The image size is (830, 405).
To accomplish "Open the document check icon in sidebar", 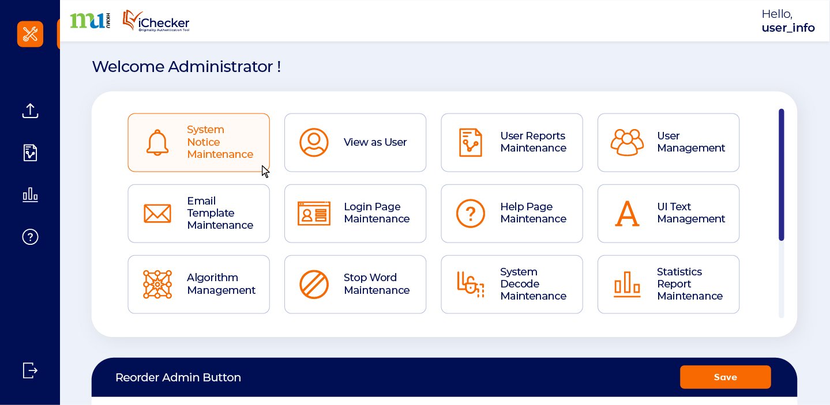I will point(30,153).
